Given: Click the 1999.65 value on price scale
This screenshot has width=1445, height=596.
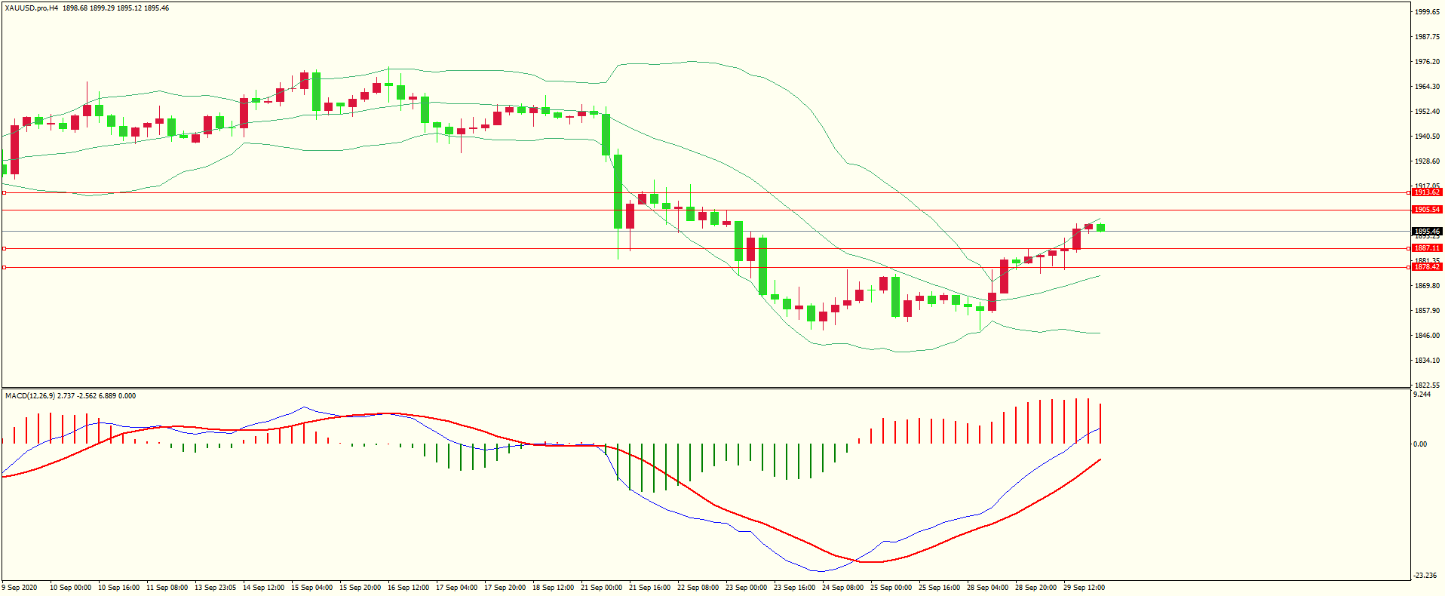Looking at the screenshot, I should (1428, 12).
